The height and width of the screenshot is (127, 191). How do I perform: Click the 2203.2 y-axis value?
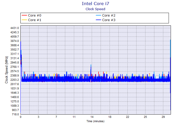(15, 80)
